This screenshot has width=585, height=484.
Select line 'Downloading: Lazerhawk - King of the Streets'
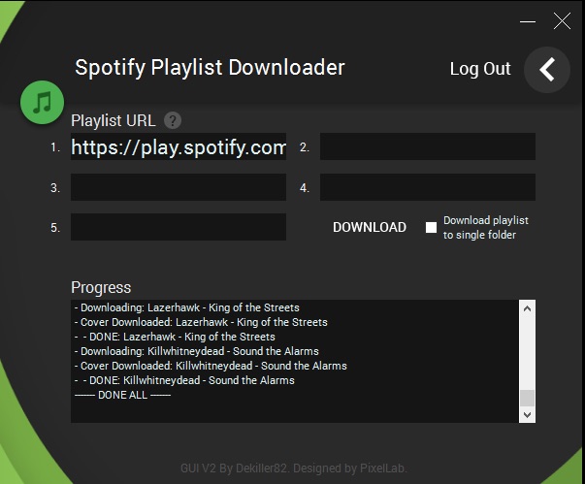pyautogui.click(x=187, y=307)
